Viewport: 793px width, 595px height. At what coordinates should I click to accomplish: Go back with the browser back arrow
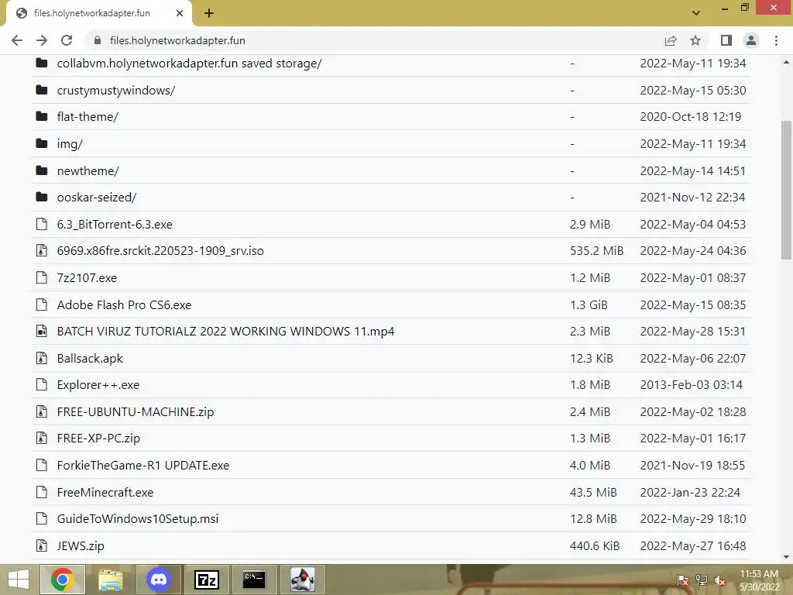click(17, 40)
